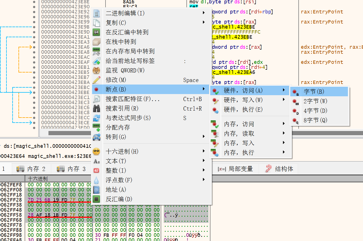Expand the 内存，读取 submenu arrow
Viewport: 363px width, 241px height.
(284, 133)
